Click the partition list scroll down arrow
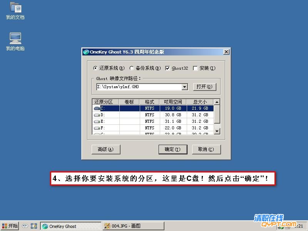Viewport: 308px width, 231px height. click(x=217, y=131)
